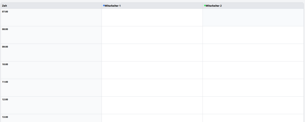Open the 11:00 slot for Mitarbeiter 2

point(253,88)
